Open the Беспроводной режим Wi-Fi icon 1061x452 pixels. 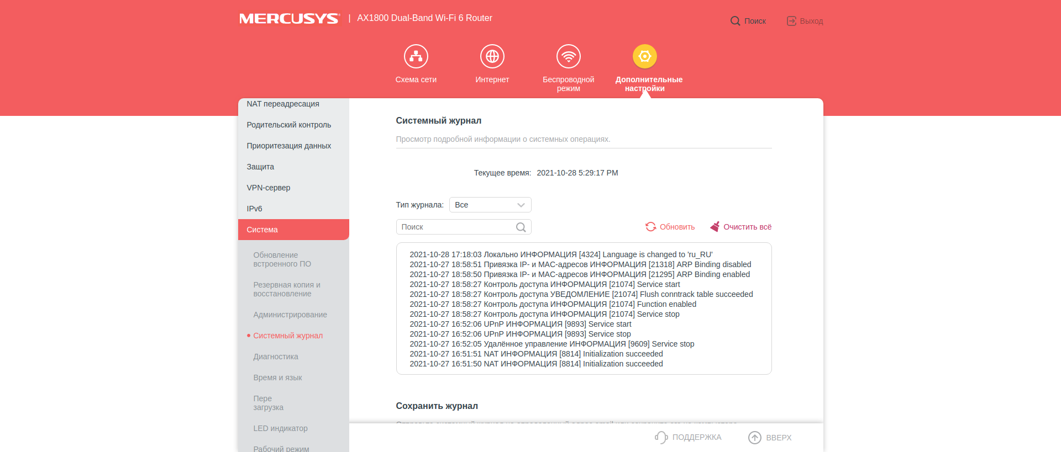pyautogui.click(x=568, y=56)
